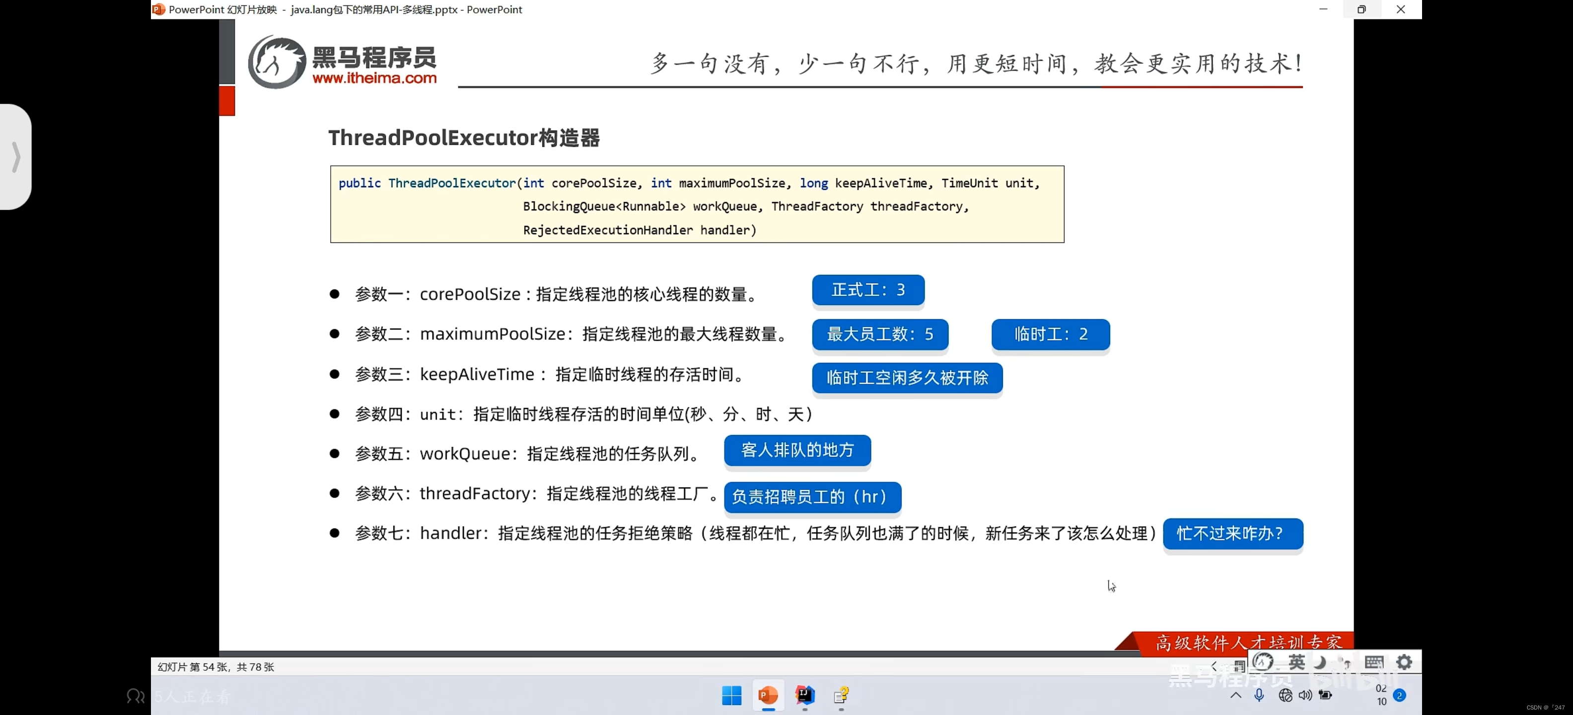Close the PowerPoint slideshow window
Viewport: 1573px width, 715px height.
[1401, 9]
